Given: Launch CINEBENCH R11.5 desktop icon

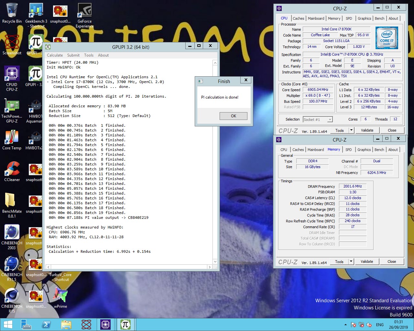Looking at the screenshot, I should tap(12, 269).
